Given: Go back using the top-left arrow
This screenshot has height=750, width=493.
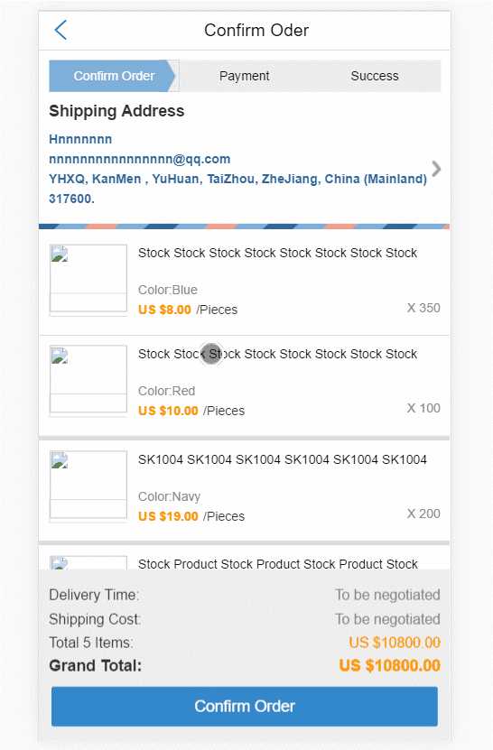Looking at the screenshot, I should (x=60, y=30).
